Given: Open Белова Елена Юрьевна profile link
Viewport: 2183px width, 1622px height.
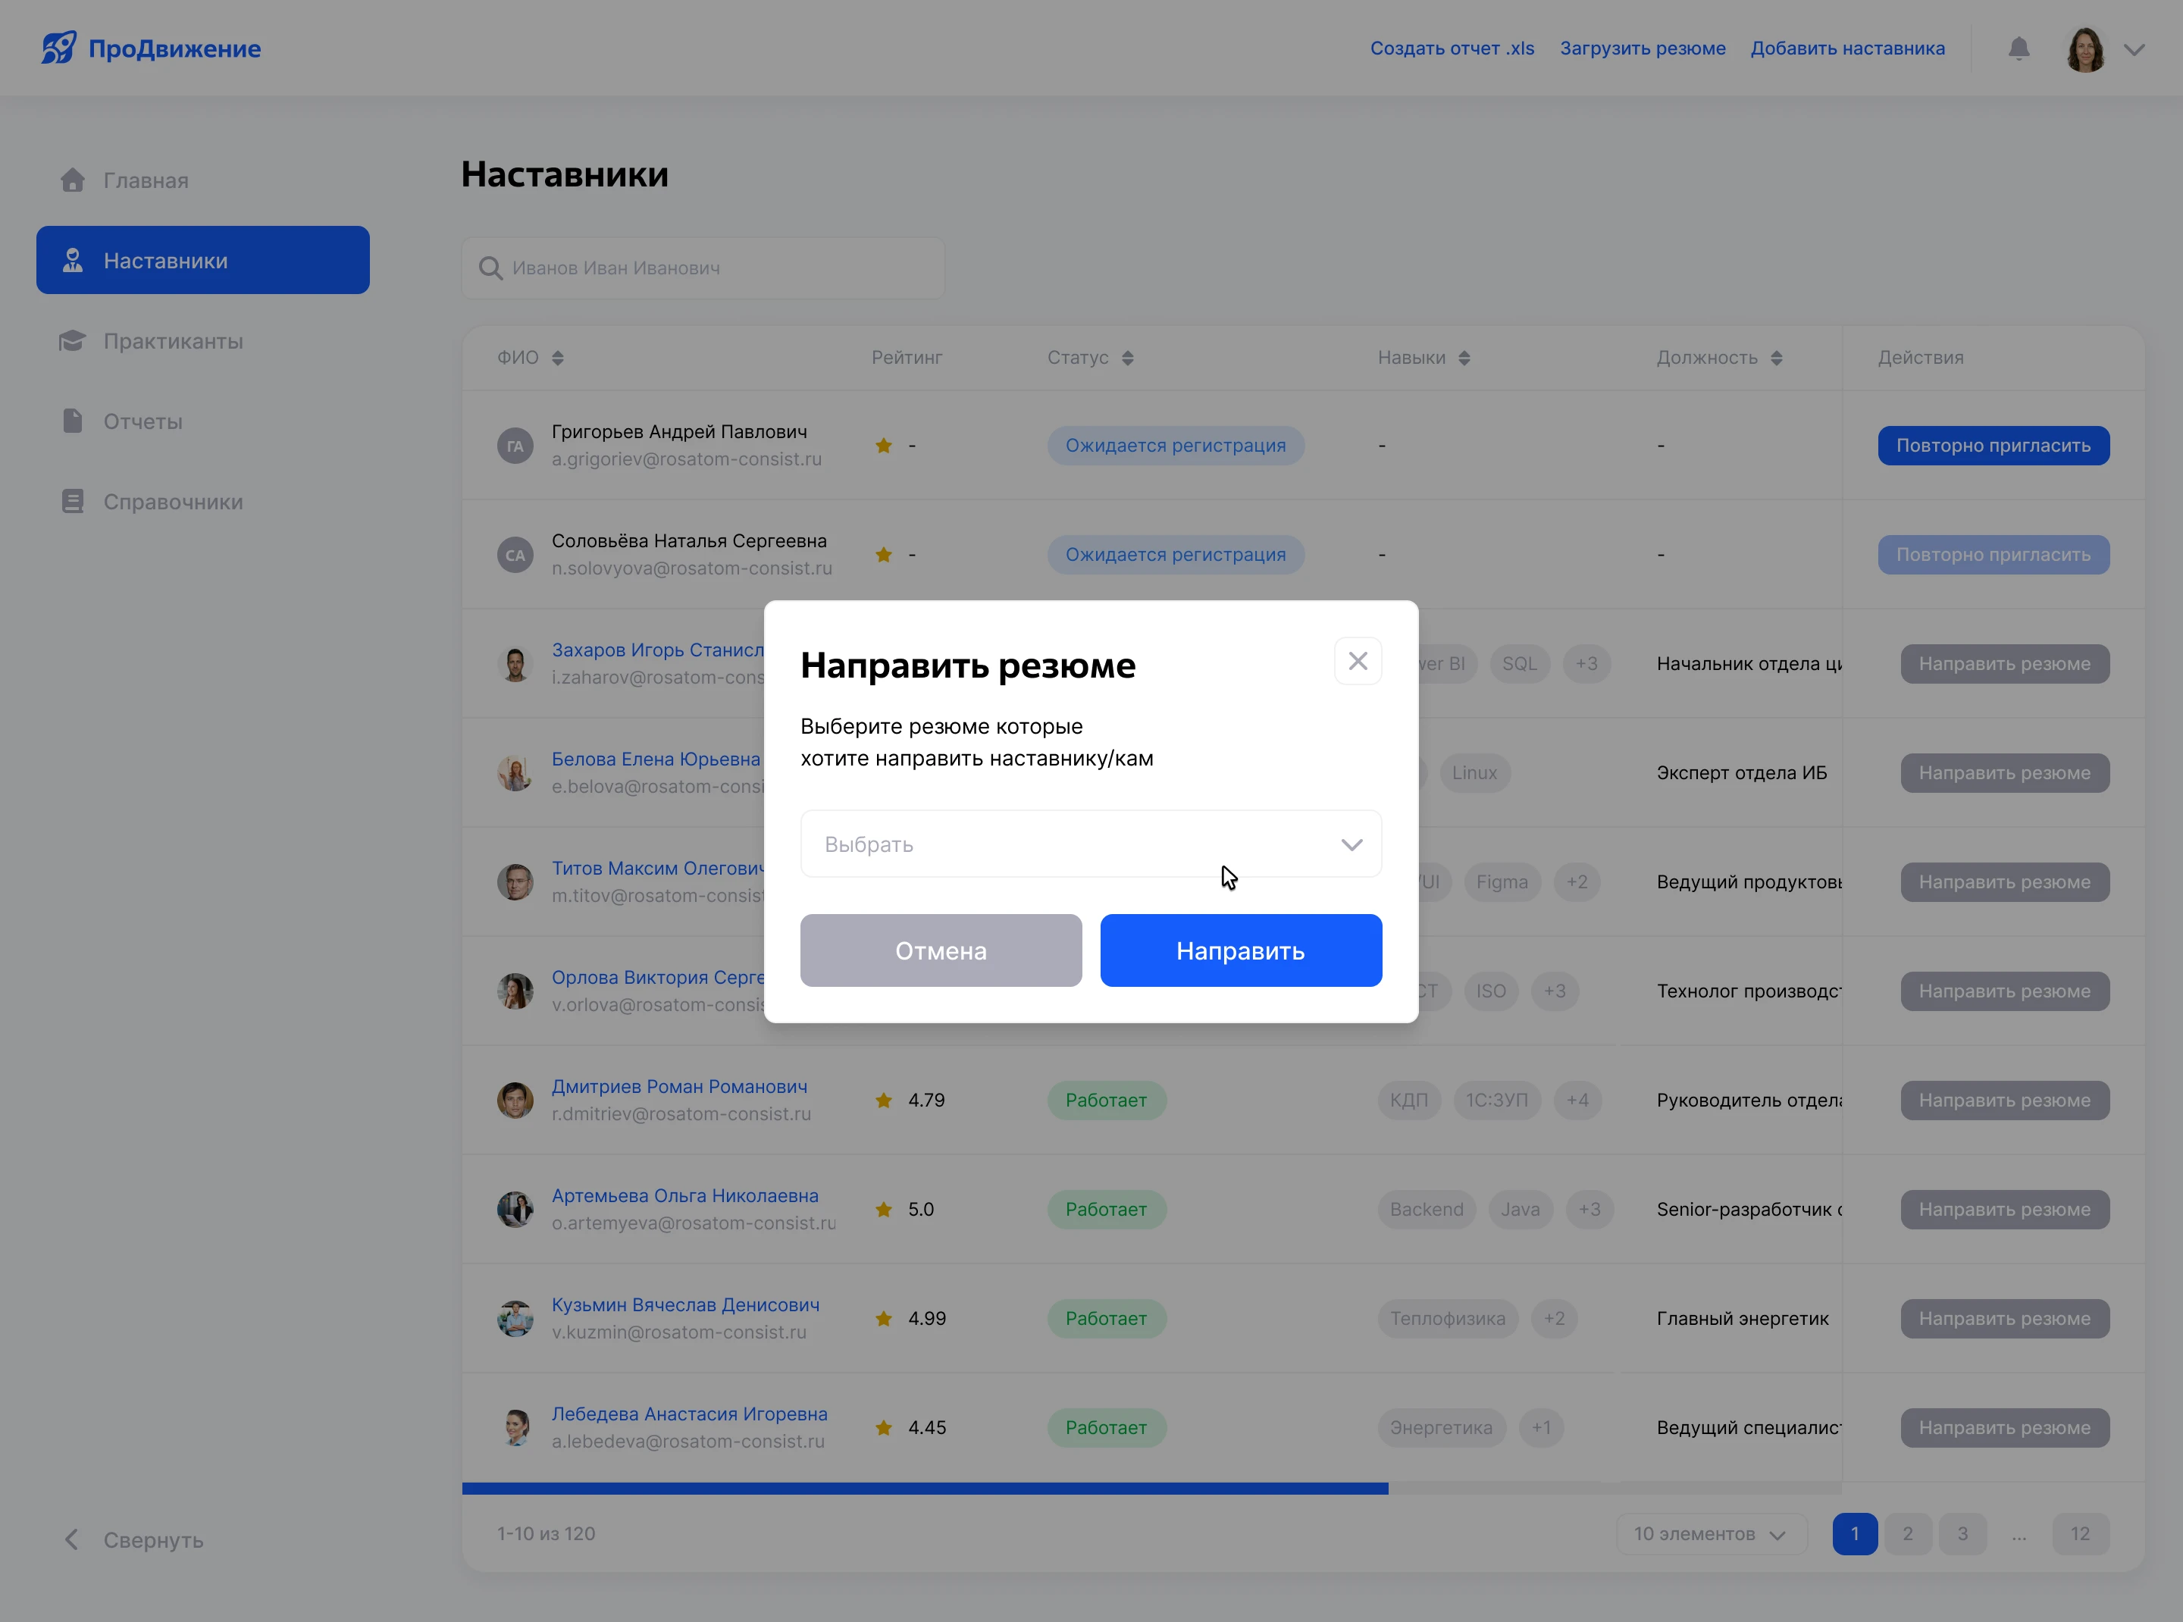Looking at the screenshot, I should pos(656,759).
